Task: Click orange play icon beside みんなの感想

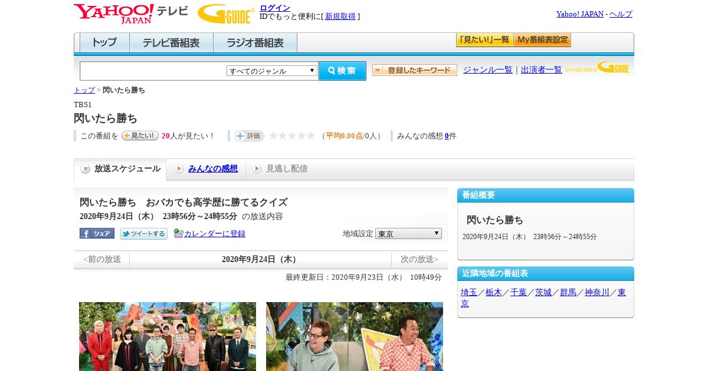Action: 179,169
